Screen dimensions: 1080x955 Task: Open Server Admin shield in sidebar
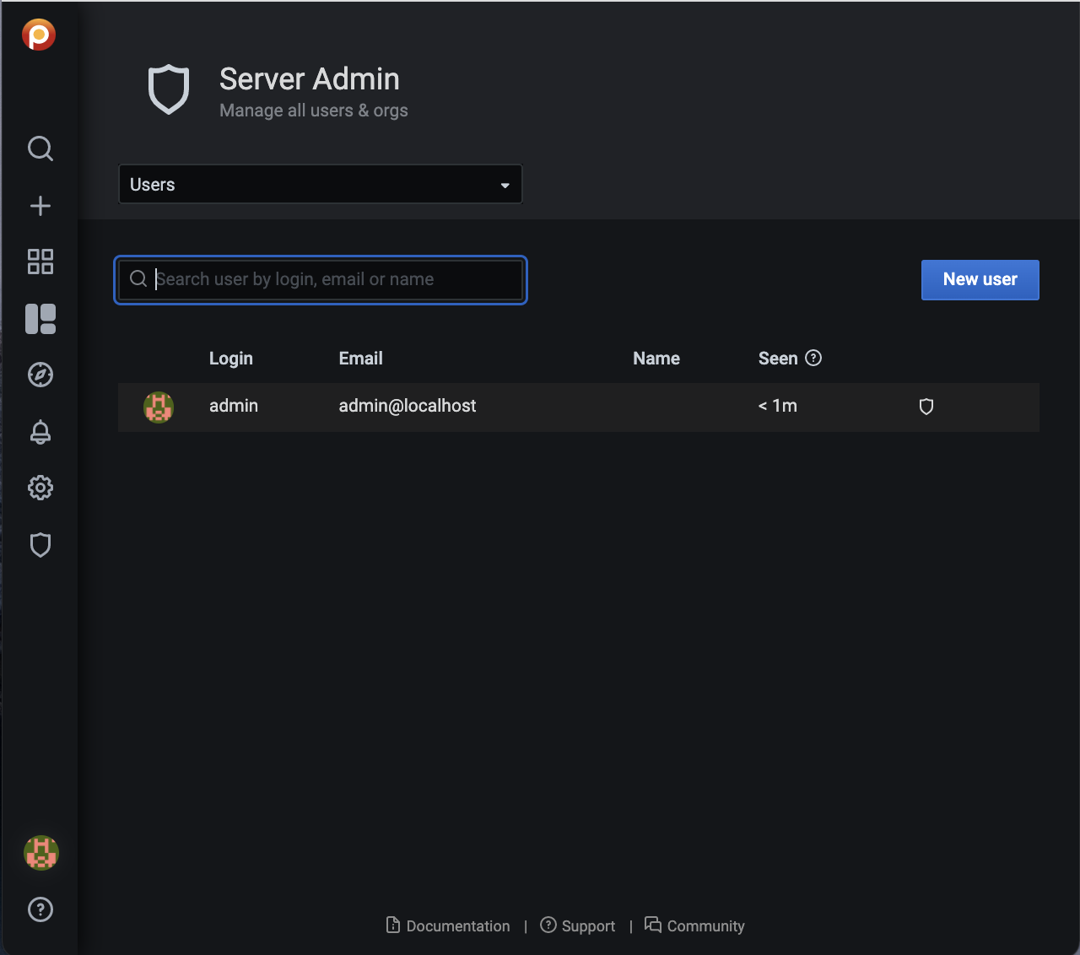click(40, 545)
